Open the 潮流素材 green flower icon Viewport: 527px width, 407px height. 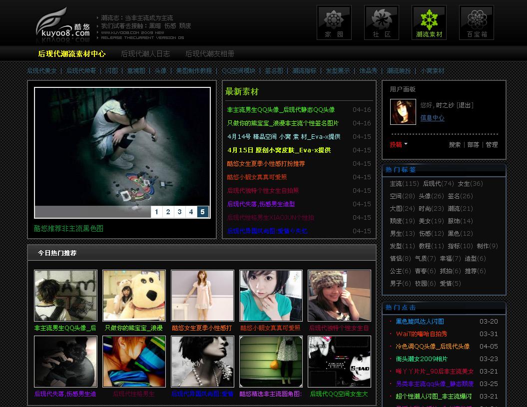(429, 22)
